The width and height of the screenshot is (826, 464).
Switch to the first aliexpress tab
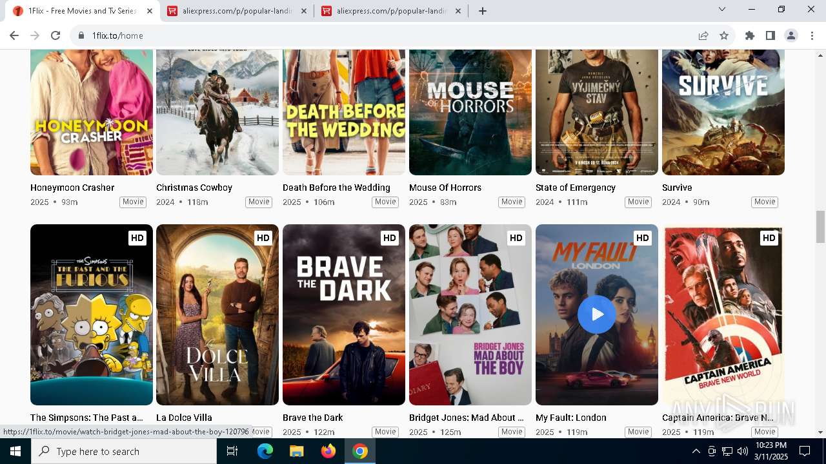tap(237, 11)
